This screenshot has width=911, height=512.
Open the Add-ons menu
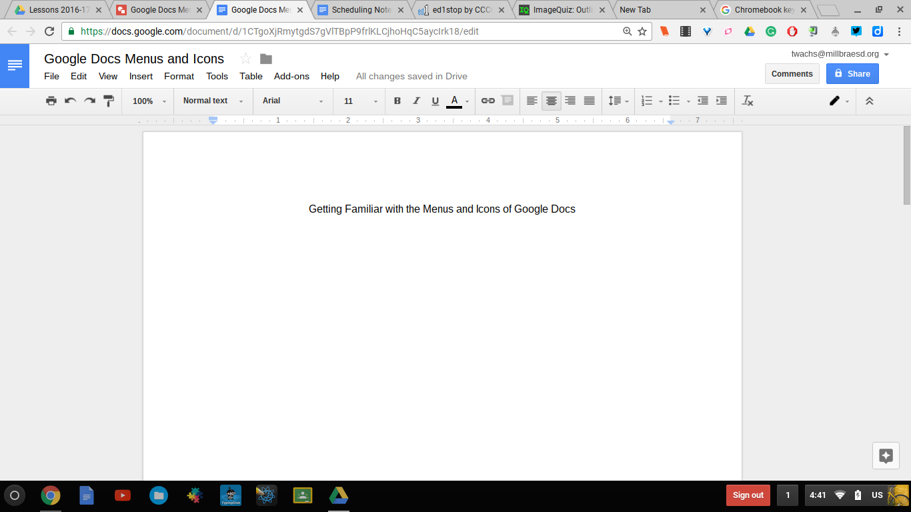tap(291, 76)
